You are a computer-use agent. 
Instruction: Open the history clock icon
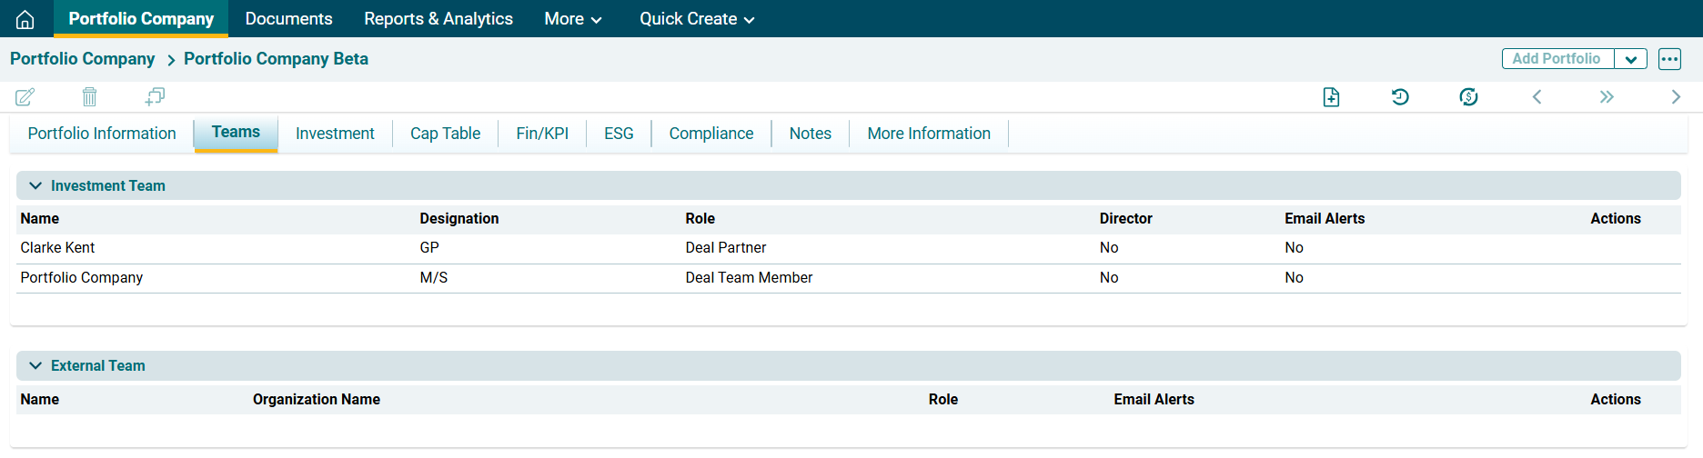point(1400,96)
